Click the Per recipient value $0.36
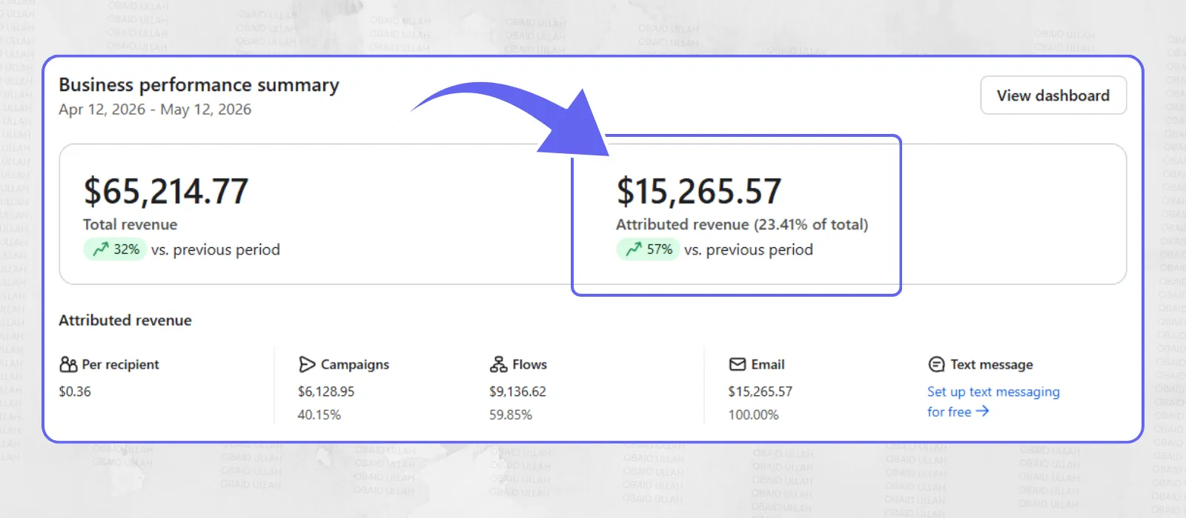The height and width of the screenshot is (518, 1186). 75,391
